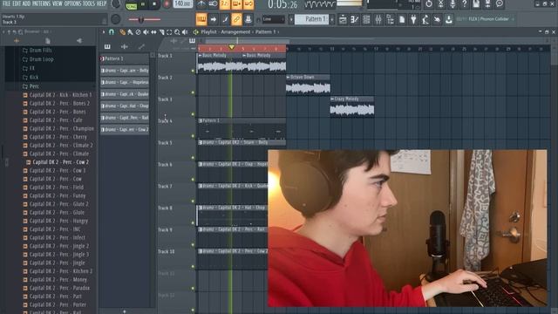Mute Track 1 green indicator

(x=193, y=71)
